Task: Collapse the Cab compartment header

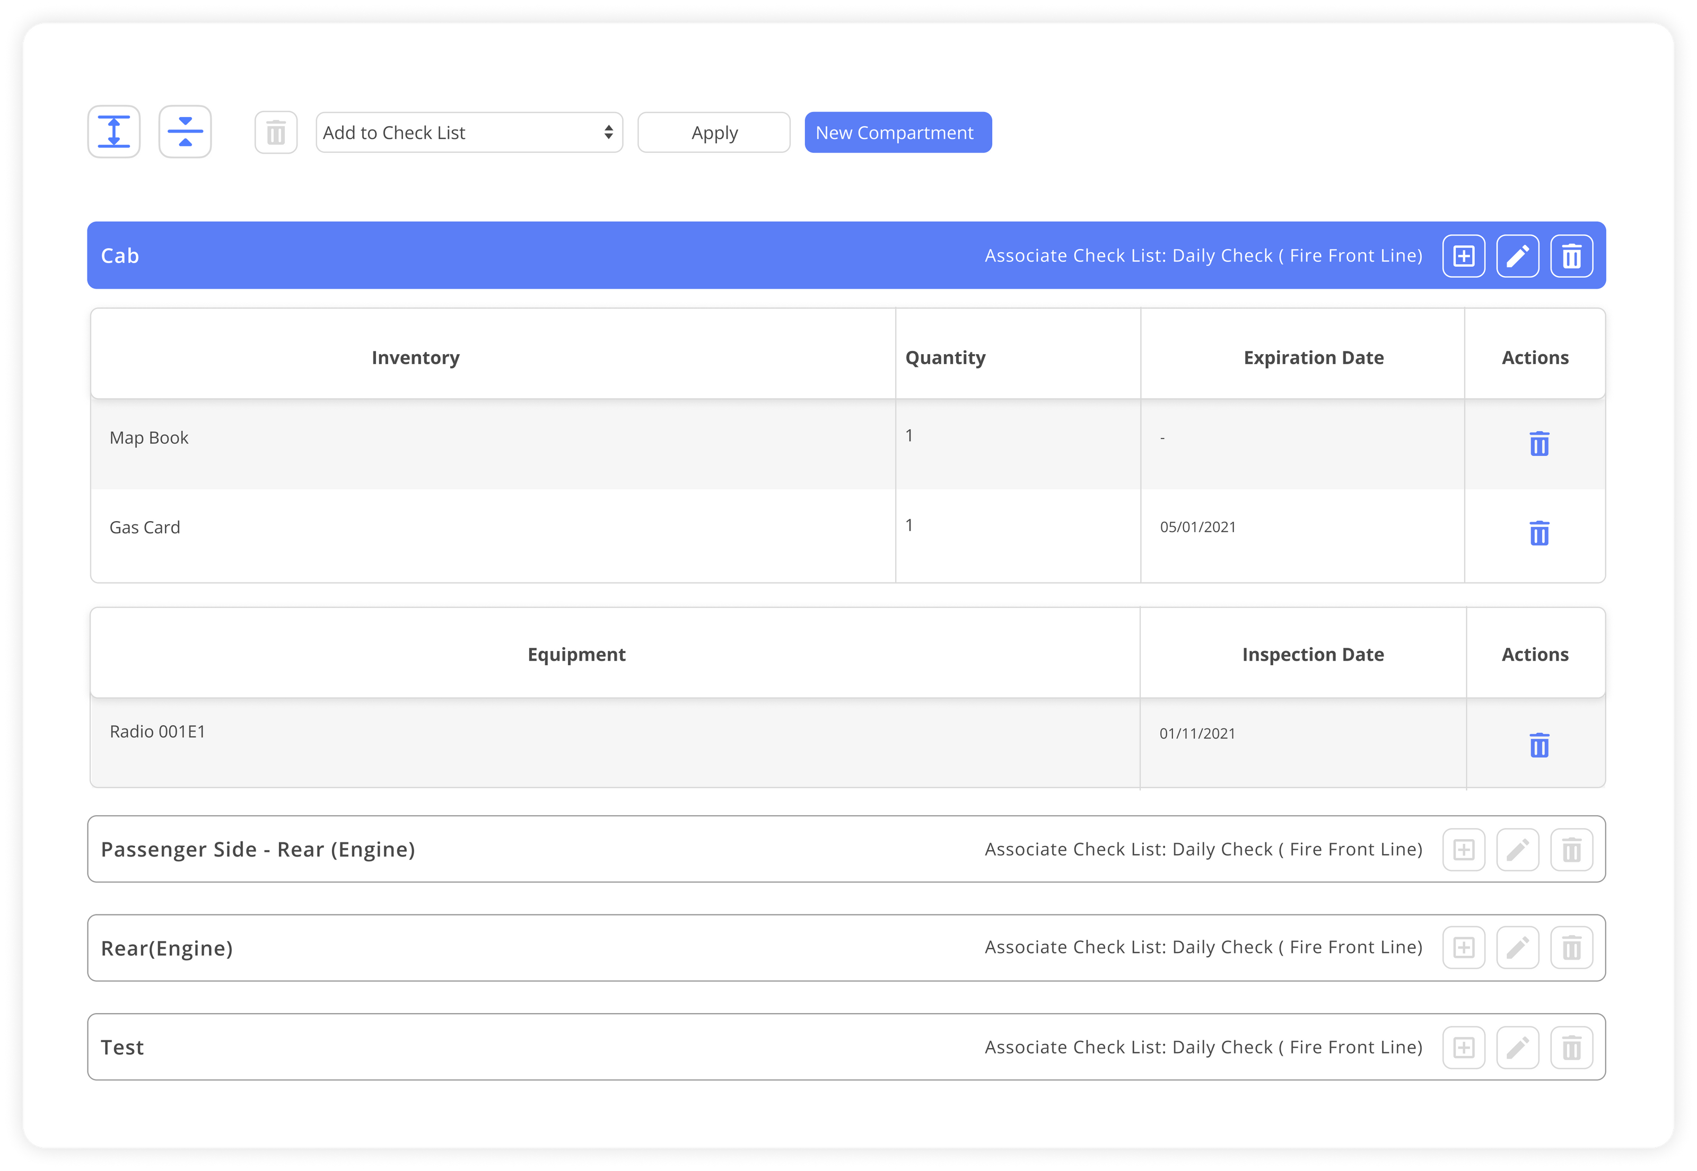Action: tap(120, 256)
